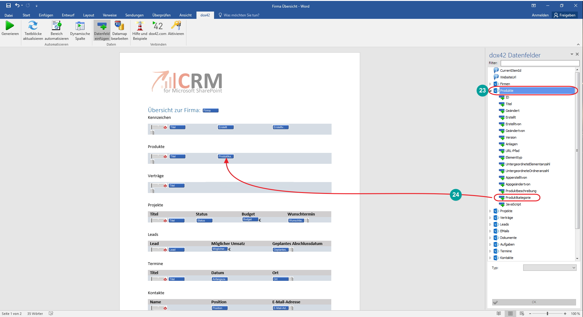This screenshot has width=583, height=317.
Task: Expand the Verträge tree node
Action: pos(490,218)
